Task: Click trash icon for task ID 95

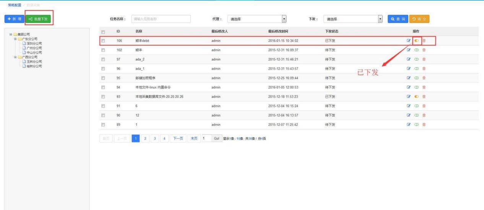Action: (424, 78)
